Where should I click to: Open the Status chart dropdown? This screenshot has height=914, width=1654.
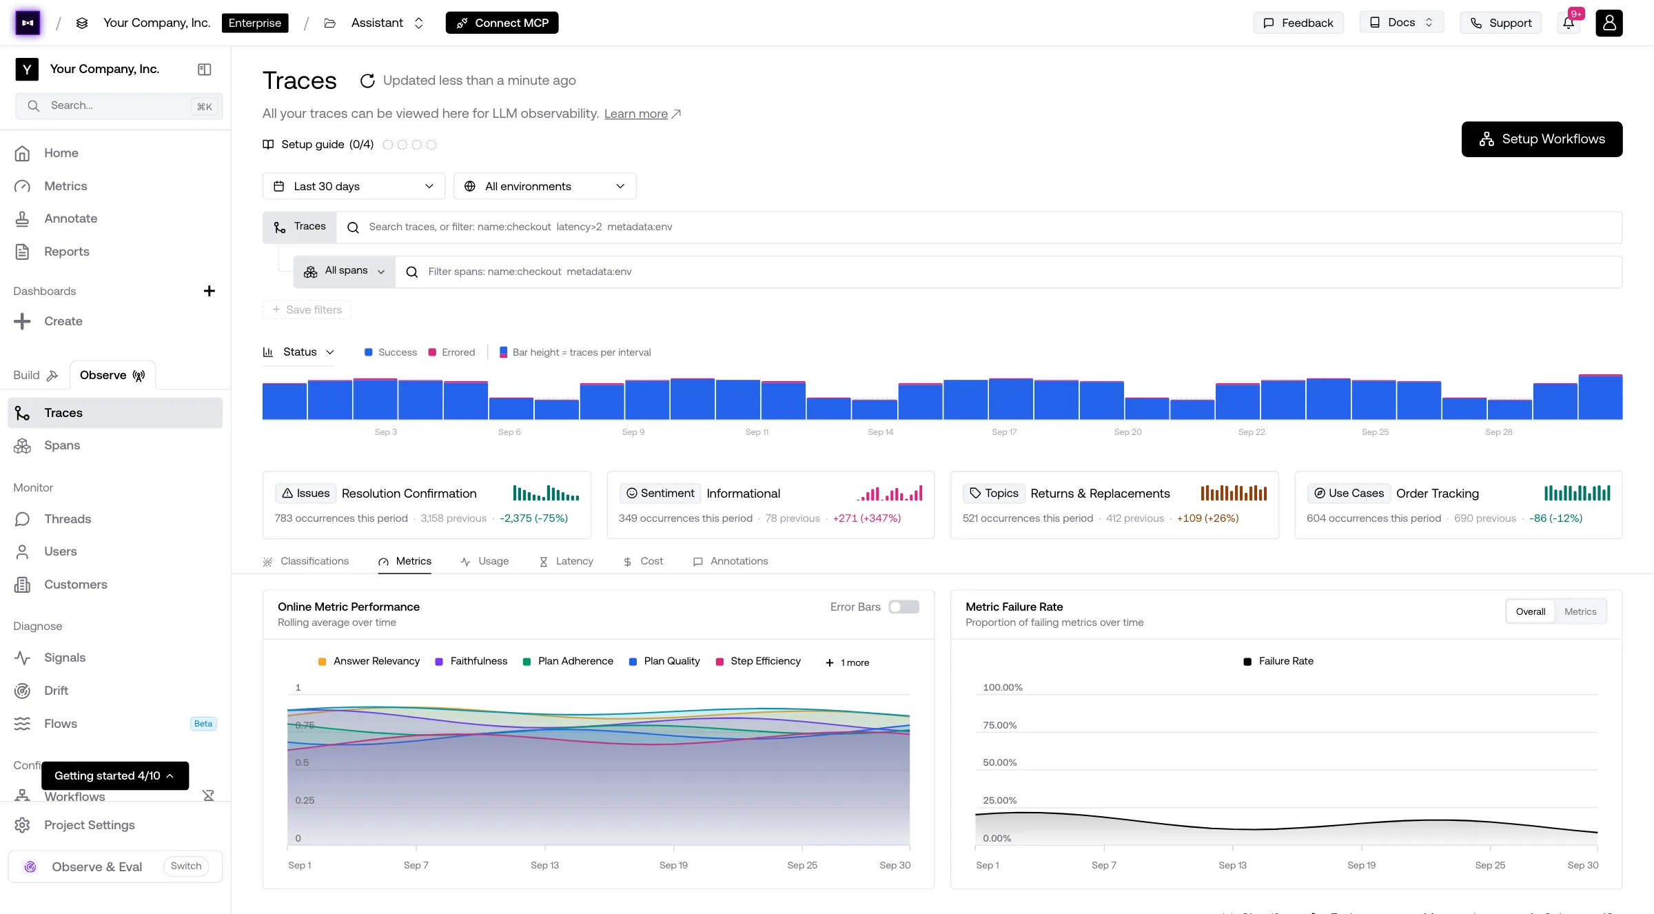click(298, 352)
